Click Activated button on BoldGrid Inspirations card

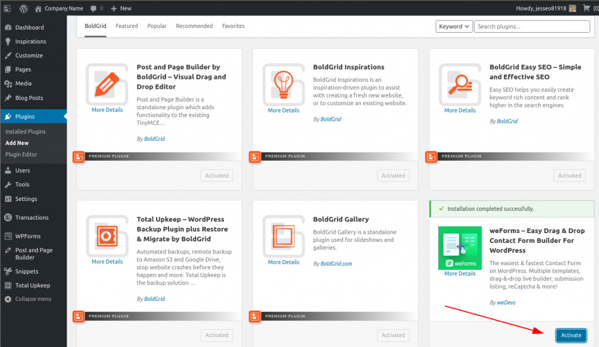point(393,175)
